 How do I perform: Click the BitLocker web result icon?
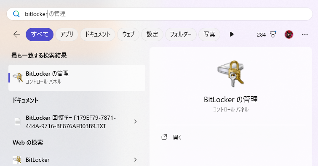pos(17,160)
